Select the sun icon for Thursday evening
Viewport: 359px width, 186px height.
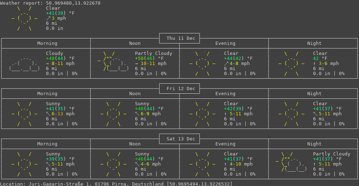point(202,64)
